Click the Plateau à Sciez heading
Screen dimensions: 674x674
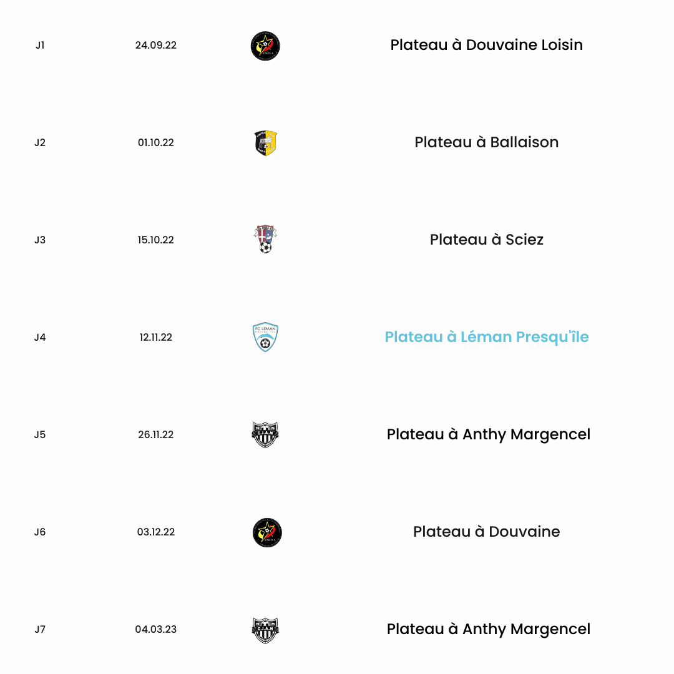coord(487,240)
